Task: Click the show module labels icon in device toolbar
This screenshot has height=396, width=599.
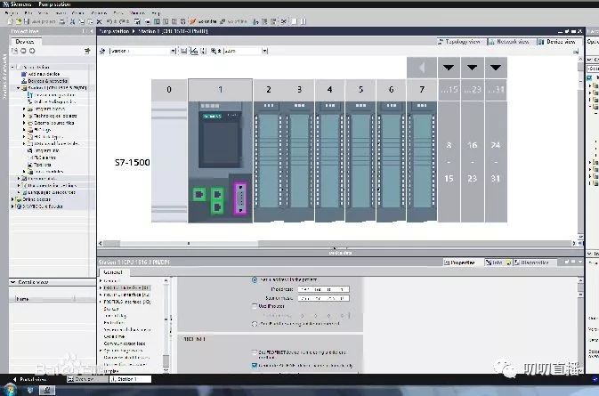Action: (194, 51)
